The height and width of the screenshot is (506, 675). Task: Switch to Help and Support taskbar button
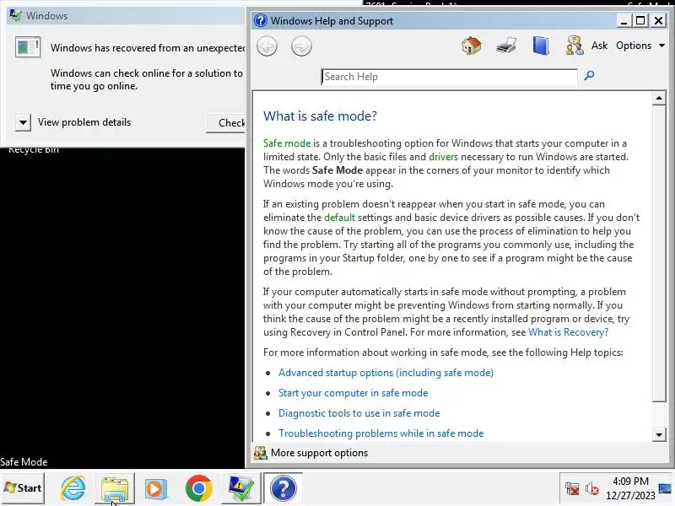[283, 488]
